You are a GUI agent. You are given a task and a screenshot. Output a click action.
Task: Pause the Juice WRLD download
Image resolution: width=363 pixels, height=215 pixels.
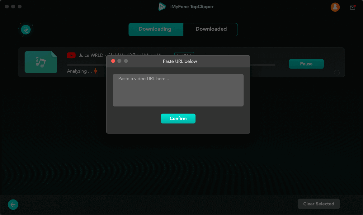click(x=306, y=64)
